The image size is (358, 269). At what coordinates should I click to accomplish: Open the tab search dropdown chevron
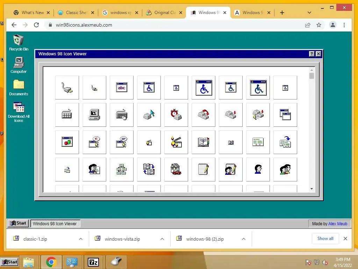[309, 13]
